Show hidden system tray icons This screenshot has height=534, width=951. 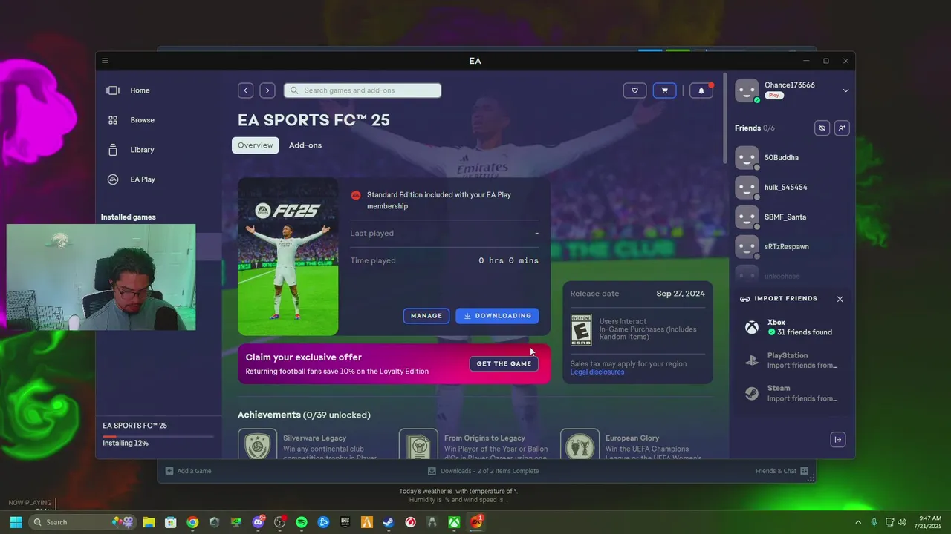(858, 522)
